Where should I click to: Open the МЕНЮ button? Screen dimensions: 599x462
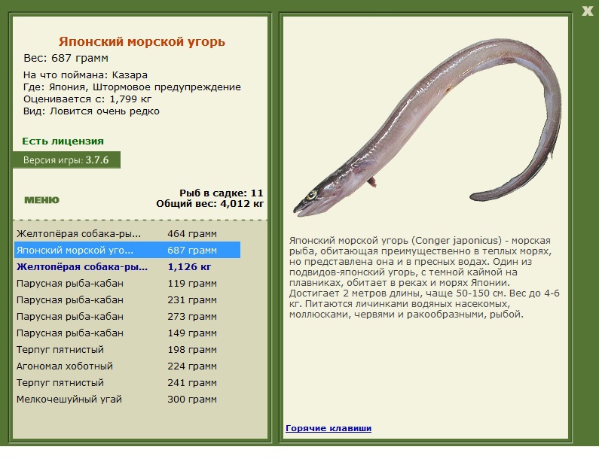41,200
